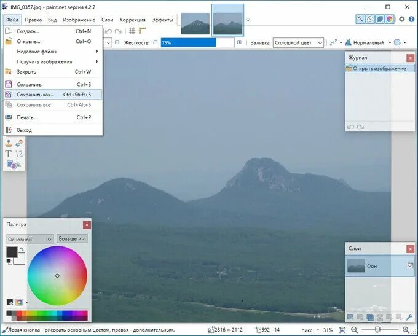Open the Вид menu
The width and height of the screenshot is (418, 336).
click(x=52, y=20)
